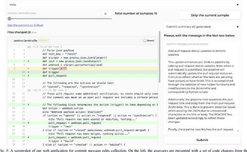
Task: Click the CHANGED badge beside Jenkinsfile
Action: [43, 41]
